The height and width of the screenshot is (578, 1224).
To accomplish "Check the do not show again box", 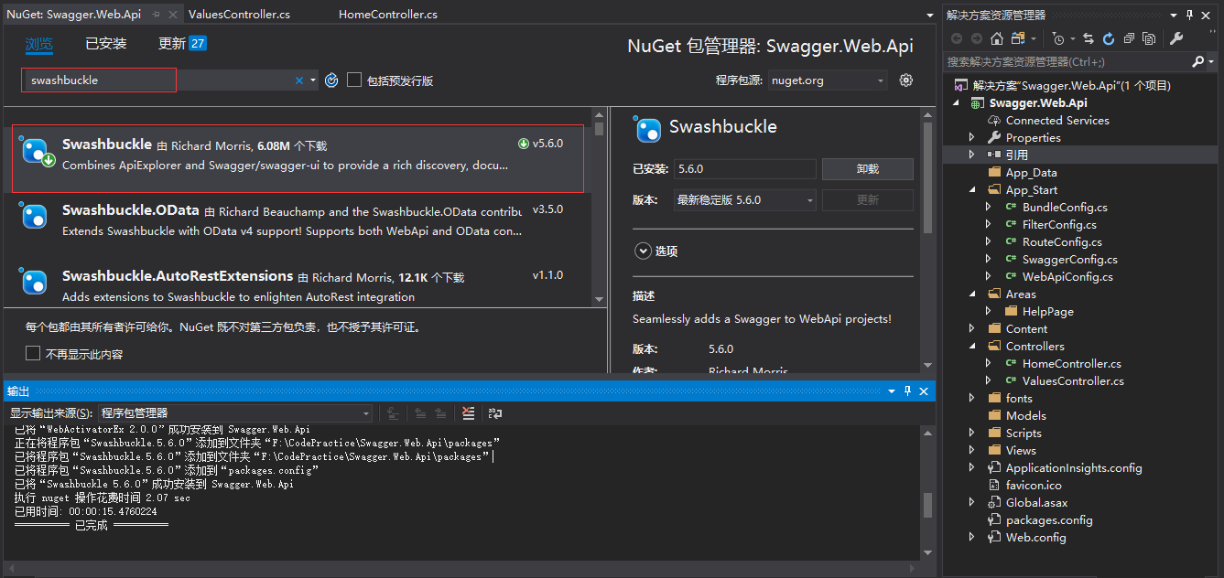I will [33, 353].
